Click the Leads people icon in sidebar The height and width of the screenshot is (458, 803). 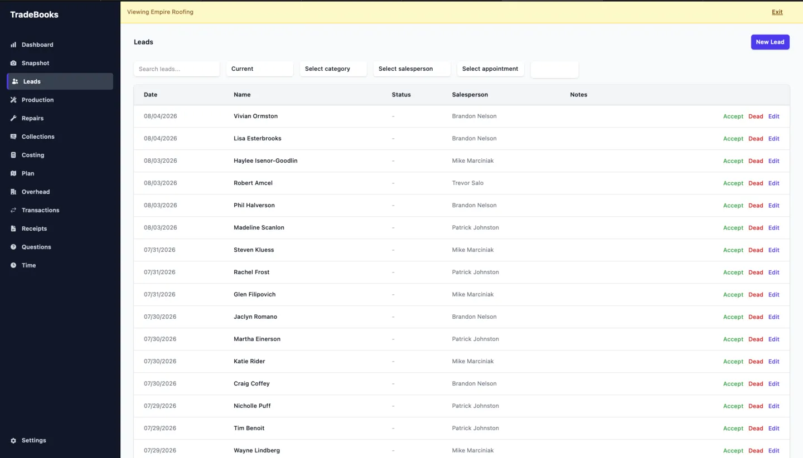15,81
